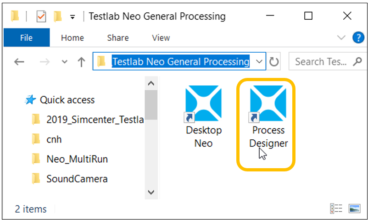This screenshot has width=368, height=220.
Task: Click the Back navigation arrow
Action: point(19,62)
